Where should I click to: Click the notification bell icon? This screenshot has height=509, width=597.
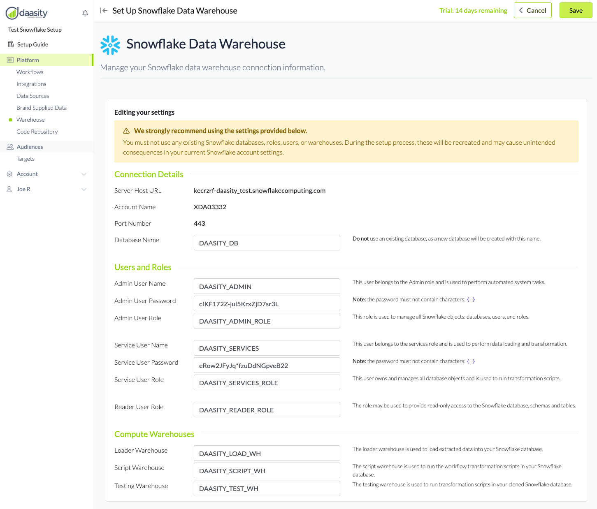[85, 13]
